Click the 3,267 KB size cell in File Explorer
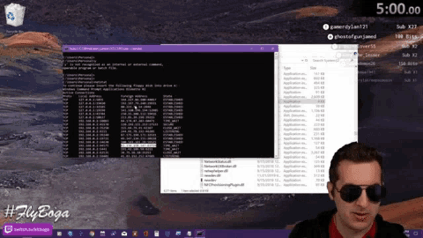423x238 pixels. click(319, 153)
